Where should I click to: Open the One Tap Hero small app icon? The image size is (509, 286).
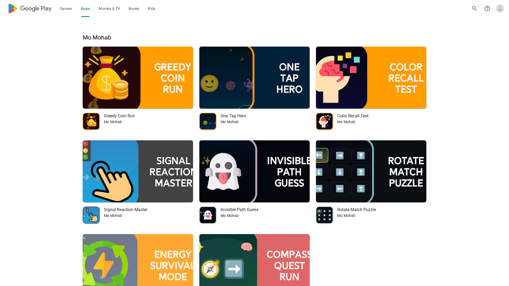tap(208, 121)
